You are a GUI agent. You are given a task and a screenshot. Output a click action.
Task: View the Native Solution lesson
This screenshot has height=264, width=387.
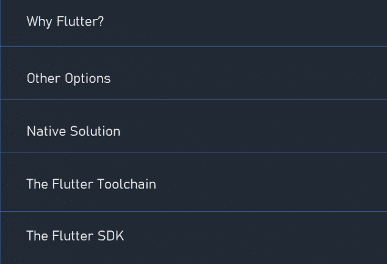[193, 126]
